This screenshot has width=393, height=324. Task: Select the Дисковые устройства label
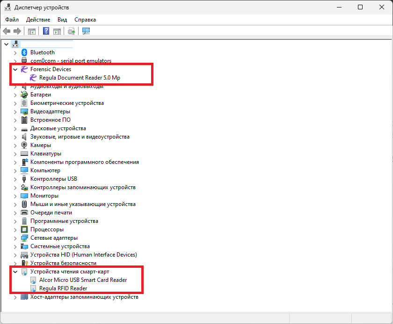click(58, 128)
